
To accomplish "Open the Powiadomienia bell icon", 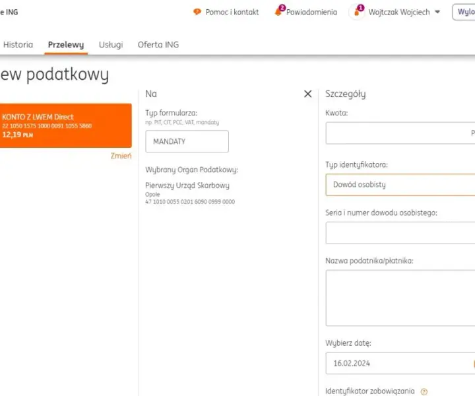I will [278, 11].
